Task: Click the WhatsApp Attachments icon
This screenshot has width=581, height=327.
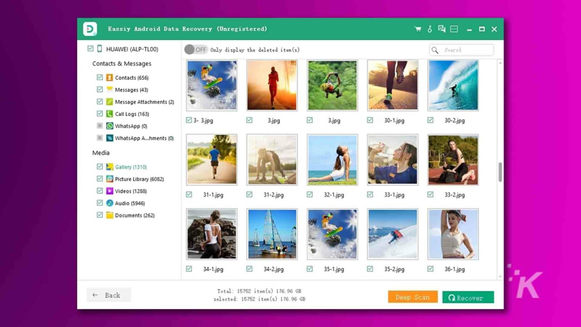Action: [110, 138]
